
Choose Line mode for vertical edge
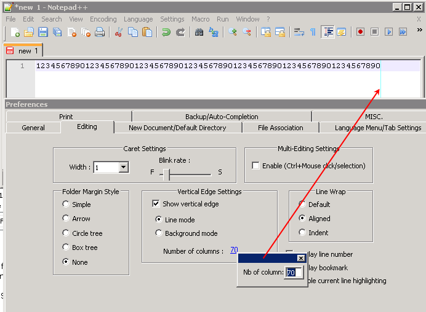[159, 219]
